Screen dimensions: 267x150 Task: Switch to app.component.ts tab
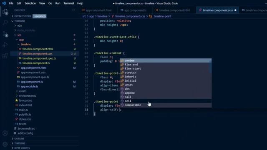click(135, 10)
